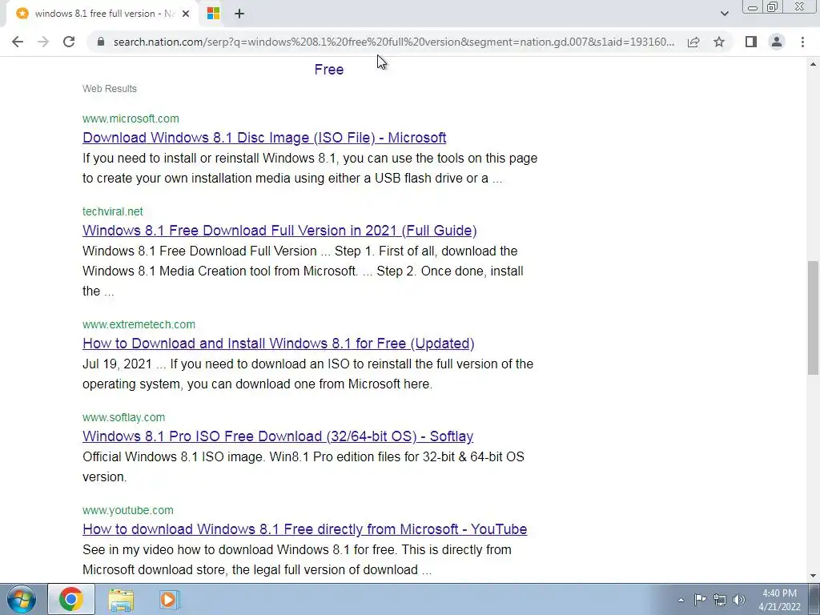Click the padlock site info icon

(101, 42)
